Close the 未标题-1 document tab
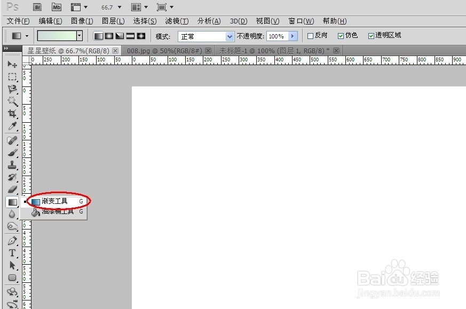The width and height of the screenshot is (466, 309). [x=336, y=51]
